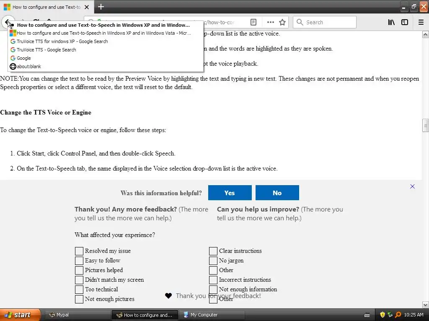The width and height of the screenshot is (429, 321).
Task: Check 'Not enough pictures' box
Action: [79, 299]
